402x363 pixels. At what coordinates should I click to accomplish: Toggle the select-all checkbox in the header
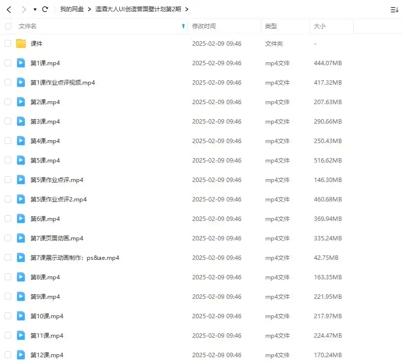(7, 26)
